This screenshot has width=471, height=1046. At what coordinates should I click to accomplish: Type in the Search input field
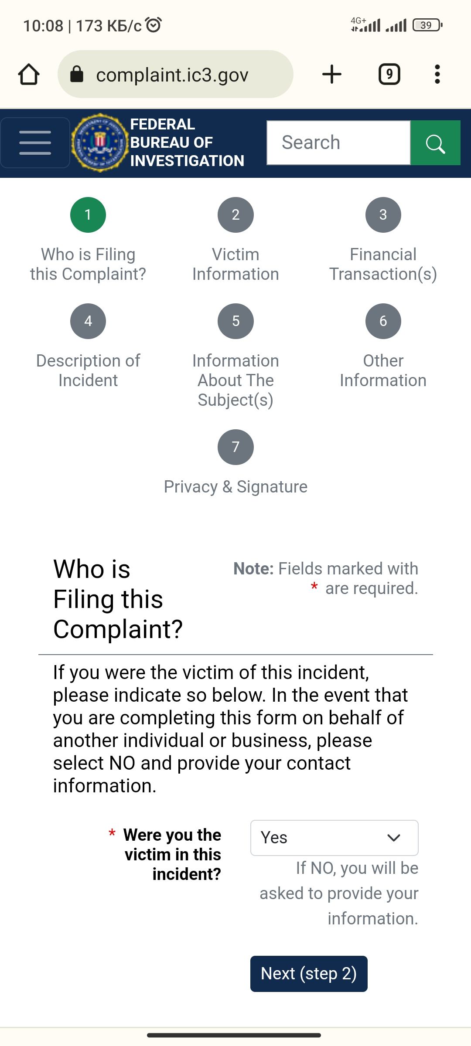[x=338, y=143]
